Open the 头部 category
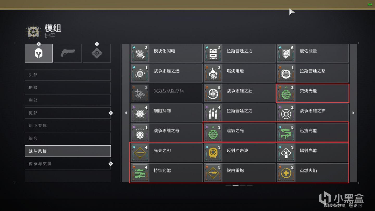This screenshot has width=375, height=211. (68, 75)
